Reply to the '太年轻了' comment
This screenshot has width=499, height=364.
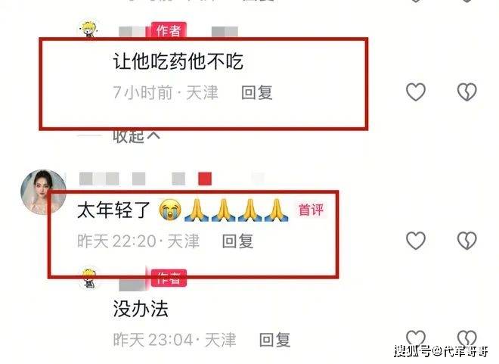pos(237,241)
